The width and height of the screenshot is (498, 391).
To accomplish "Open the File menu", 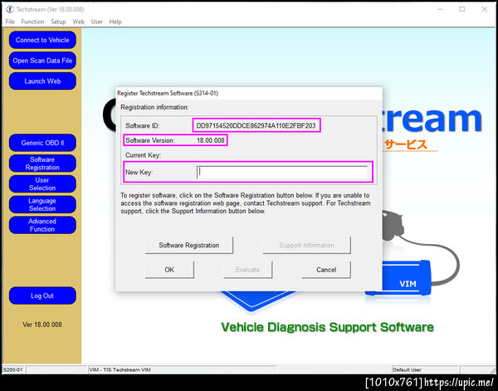I will (10, 22).
